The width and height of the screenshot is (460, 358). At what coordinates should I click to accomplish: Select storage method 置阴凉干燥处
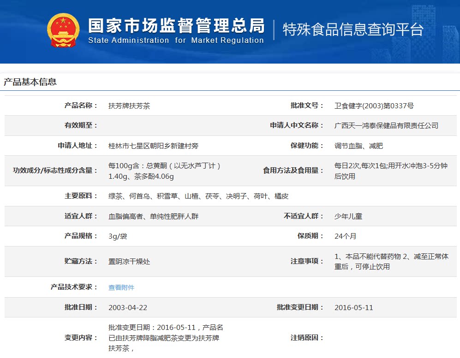click(129, 261)
